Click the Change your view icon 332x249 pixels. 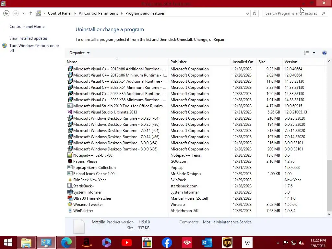[x=306, y=53]
